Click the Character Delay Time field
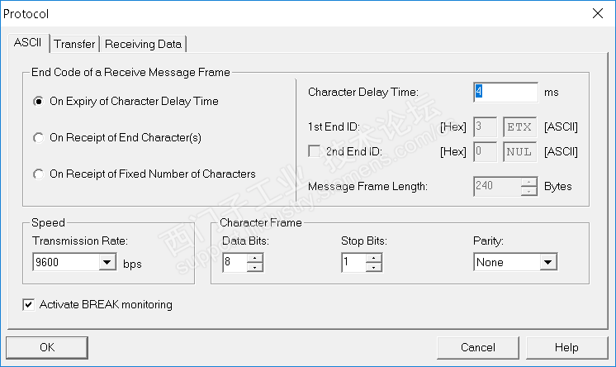 (x=506, y=92)
